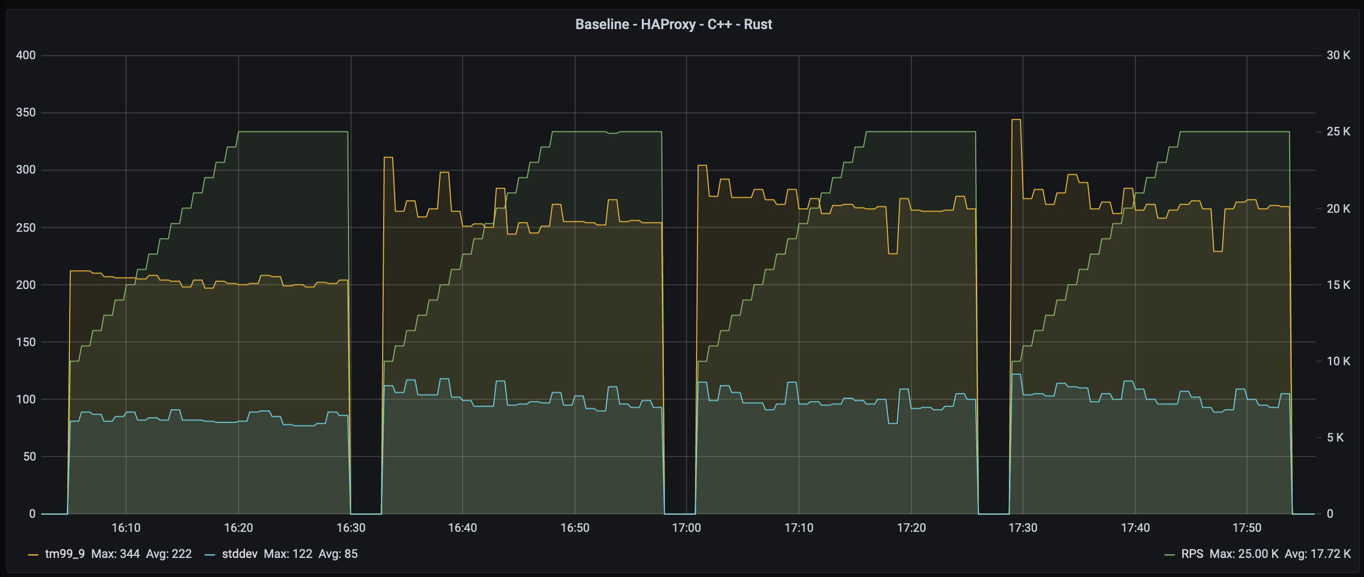Click the 17:30 time axis label
This screenshot has height=577, width=1364.
coord(1022,528)
